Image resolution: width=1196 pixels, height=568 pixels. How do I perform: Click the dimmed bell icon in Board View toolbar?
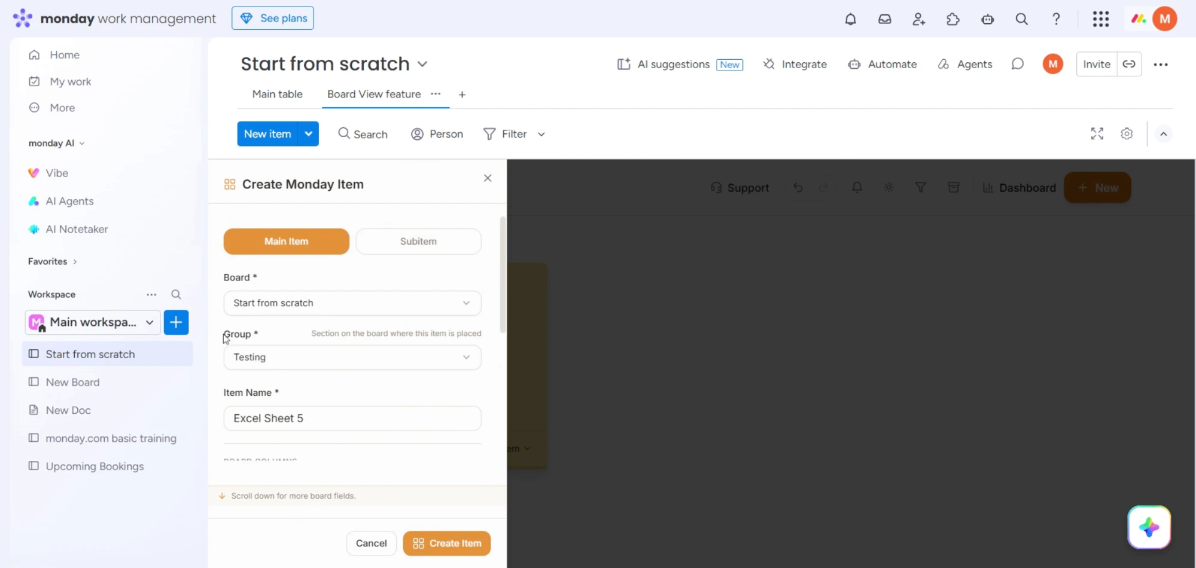(857, 188)
